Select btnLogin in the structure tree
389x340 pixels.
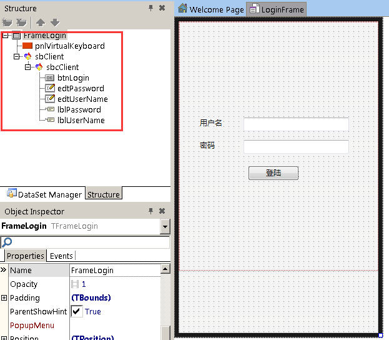[73, 78]
